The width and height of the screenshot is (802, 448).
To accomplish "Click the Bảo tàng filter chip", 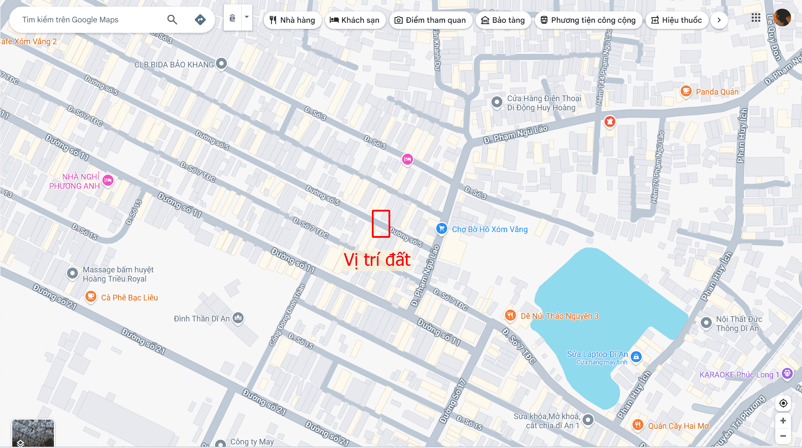I will coord(503,20).
